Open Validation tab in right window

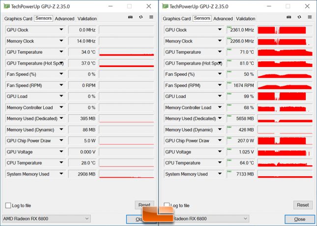point(246,19)
